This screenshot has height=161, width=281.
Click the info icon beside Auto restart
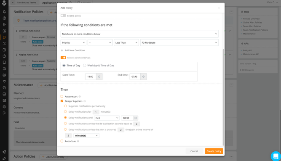80,96
